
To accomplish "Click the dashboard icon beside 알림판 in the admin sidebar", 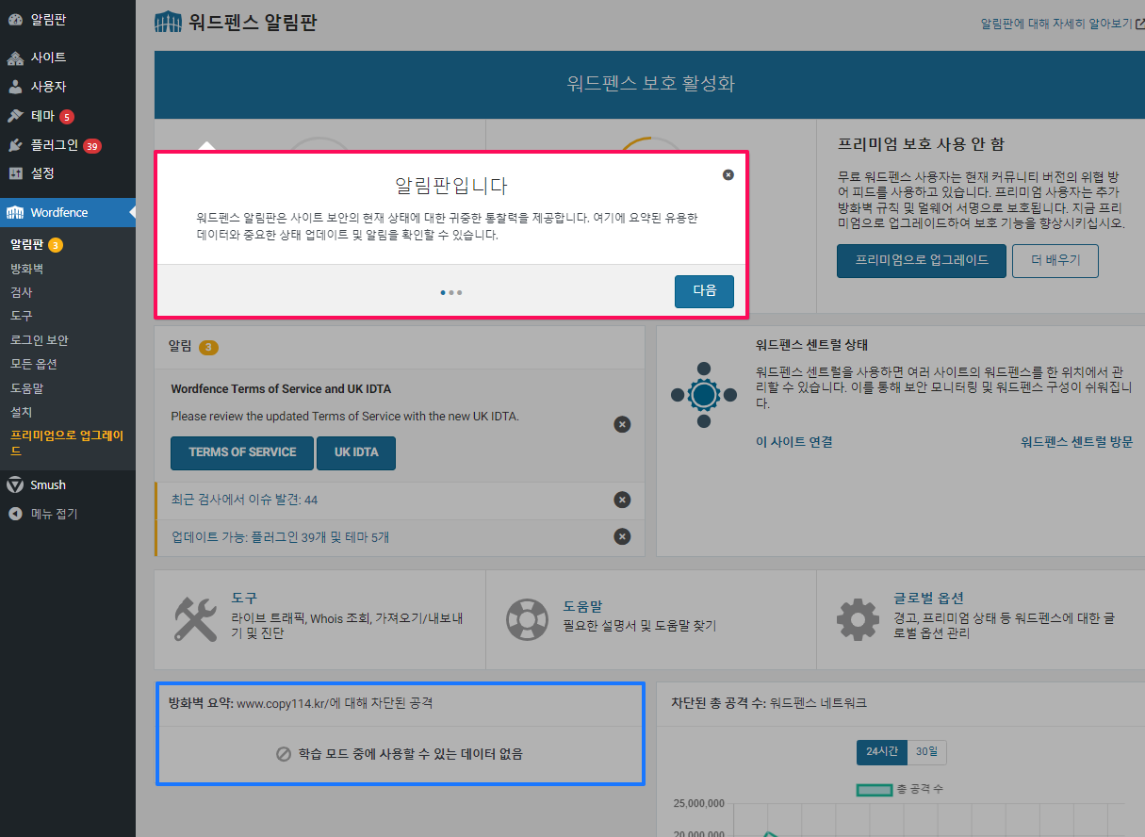I will [15, 19].
